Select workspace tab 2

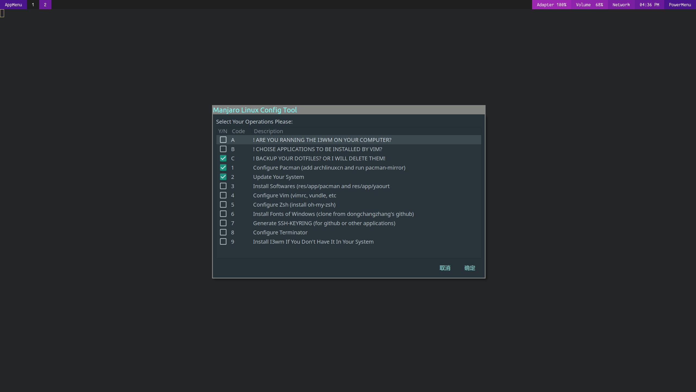45,4
